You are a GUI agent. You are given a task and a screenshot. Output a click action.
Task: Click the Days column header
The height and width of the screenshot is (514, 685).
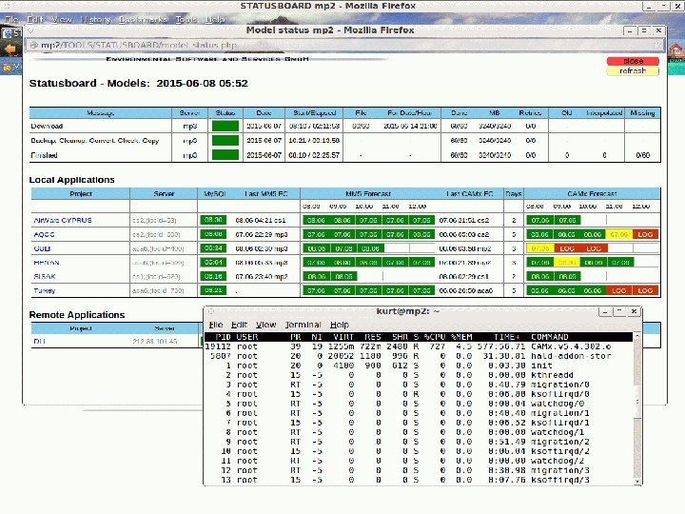coord(514,193)
